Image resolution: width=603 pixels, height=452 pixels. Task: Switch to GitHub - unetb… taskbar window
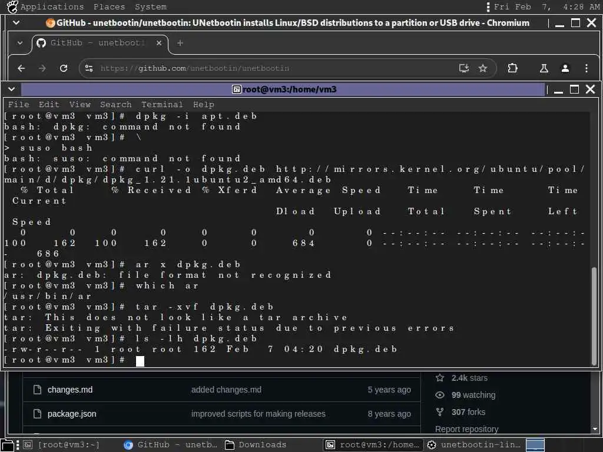pyautogui.click(x=171, y=445)
